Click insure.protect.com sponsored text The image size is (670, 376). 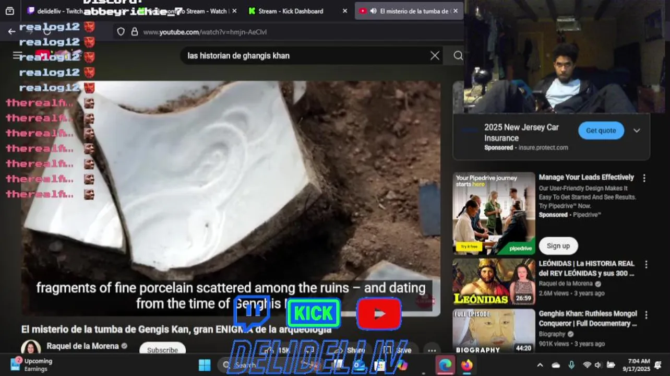pos(543,148)
